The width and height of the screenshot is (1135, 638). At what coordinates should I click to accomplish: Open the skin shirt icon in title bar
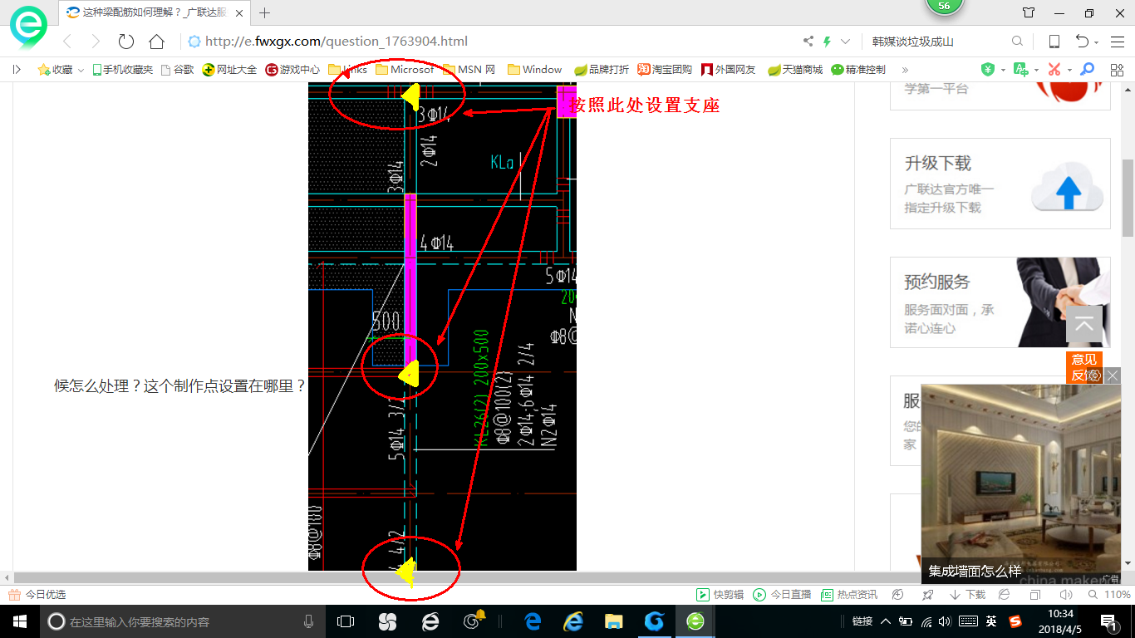pyautogui.click(x=1029, y=12)
